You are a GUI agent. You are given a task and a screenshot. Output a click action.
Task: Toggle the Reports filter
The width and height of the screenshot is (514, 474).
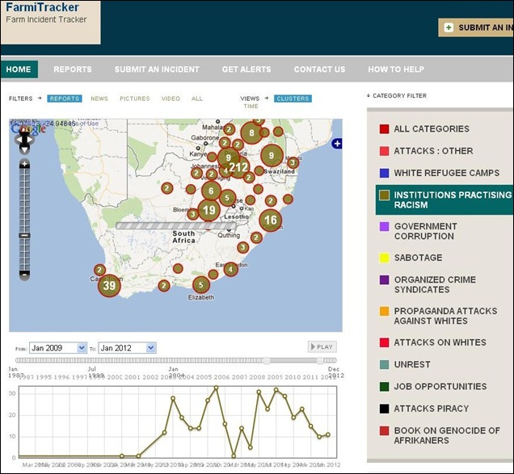(x=65, y=99)
